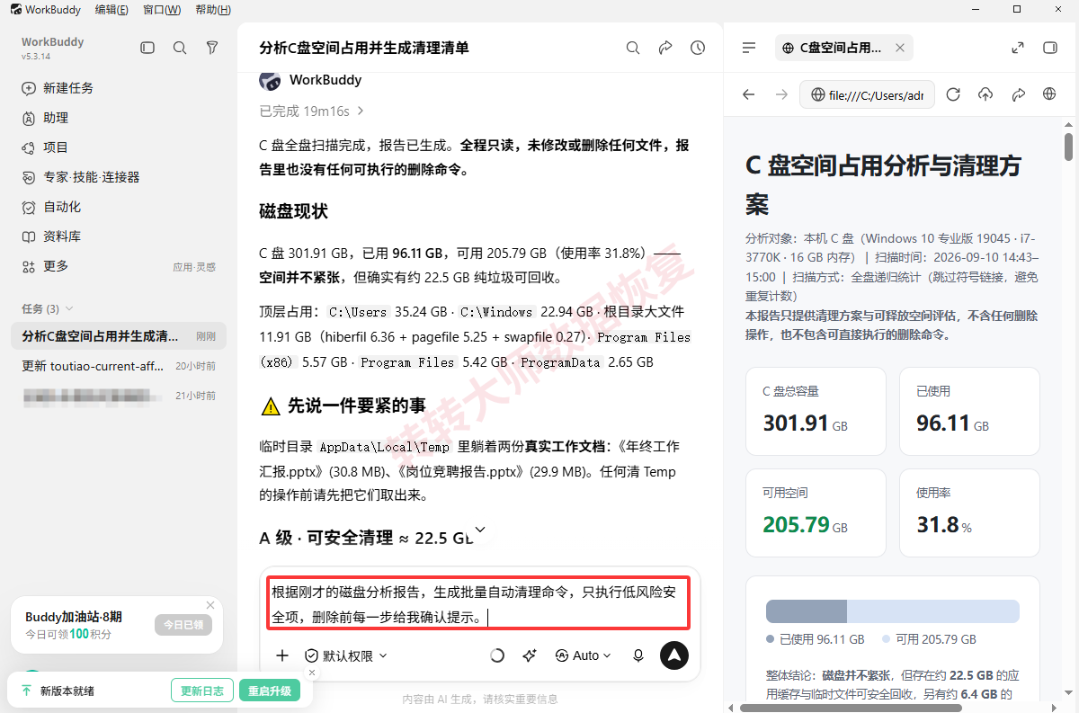The height and width of the screenshot is (713, 1079).
Task: Share the preview page arrow icon
Action: pos(1018,94)
